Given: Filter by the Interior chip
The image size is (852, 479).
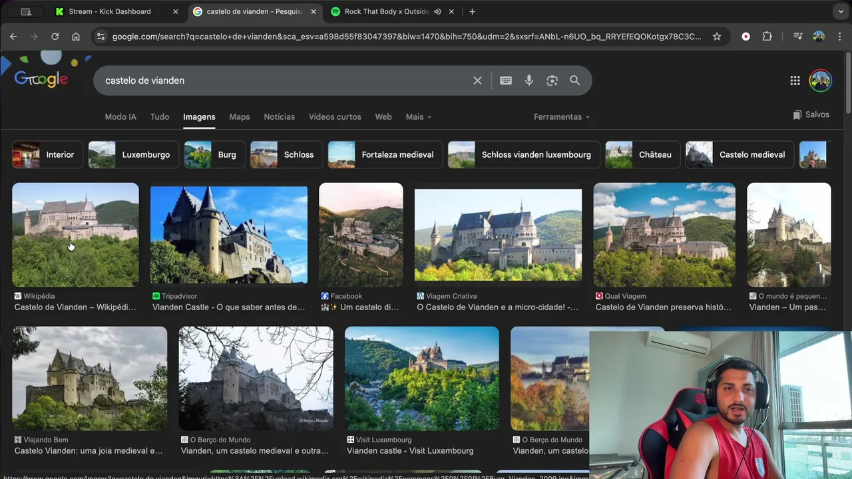Looking at the screenshot, I should click(48, 154).
